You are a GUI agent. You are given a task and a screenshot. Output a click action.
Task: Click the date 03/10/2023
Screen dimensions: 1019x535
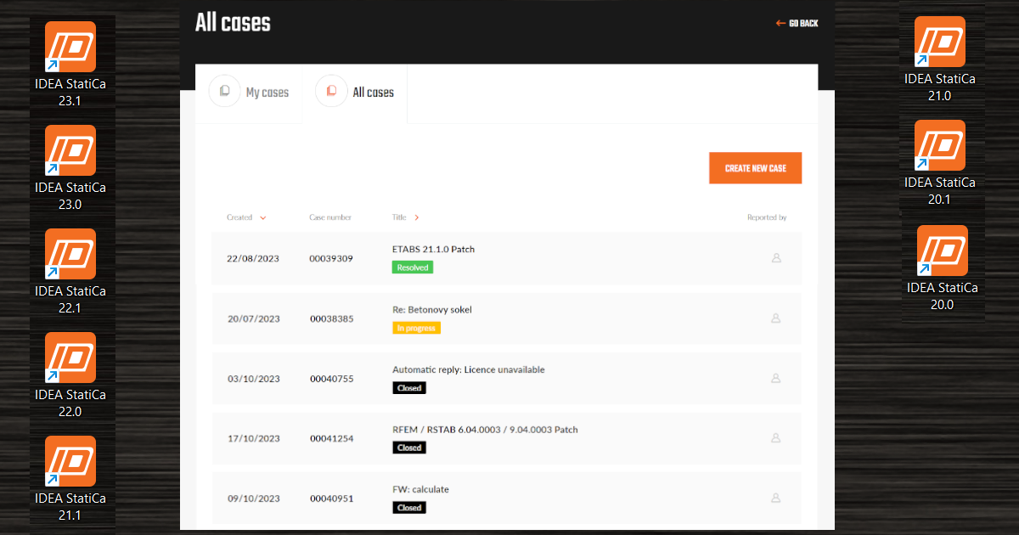click(253, 379)
